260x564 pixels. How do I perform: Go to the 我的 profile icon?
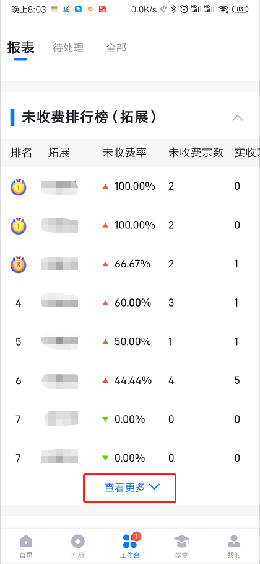[x=234, y=540]
